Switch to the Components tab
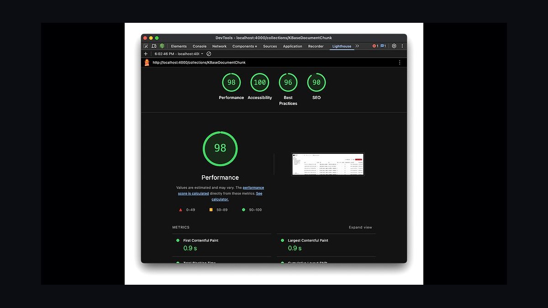 tap(245, 46)
